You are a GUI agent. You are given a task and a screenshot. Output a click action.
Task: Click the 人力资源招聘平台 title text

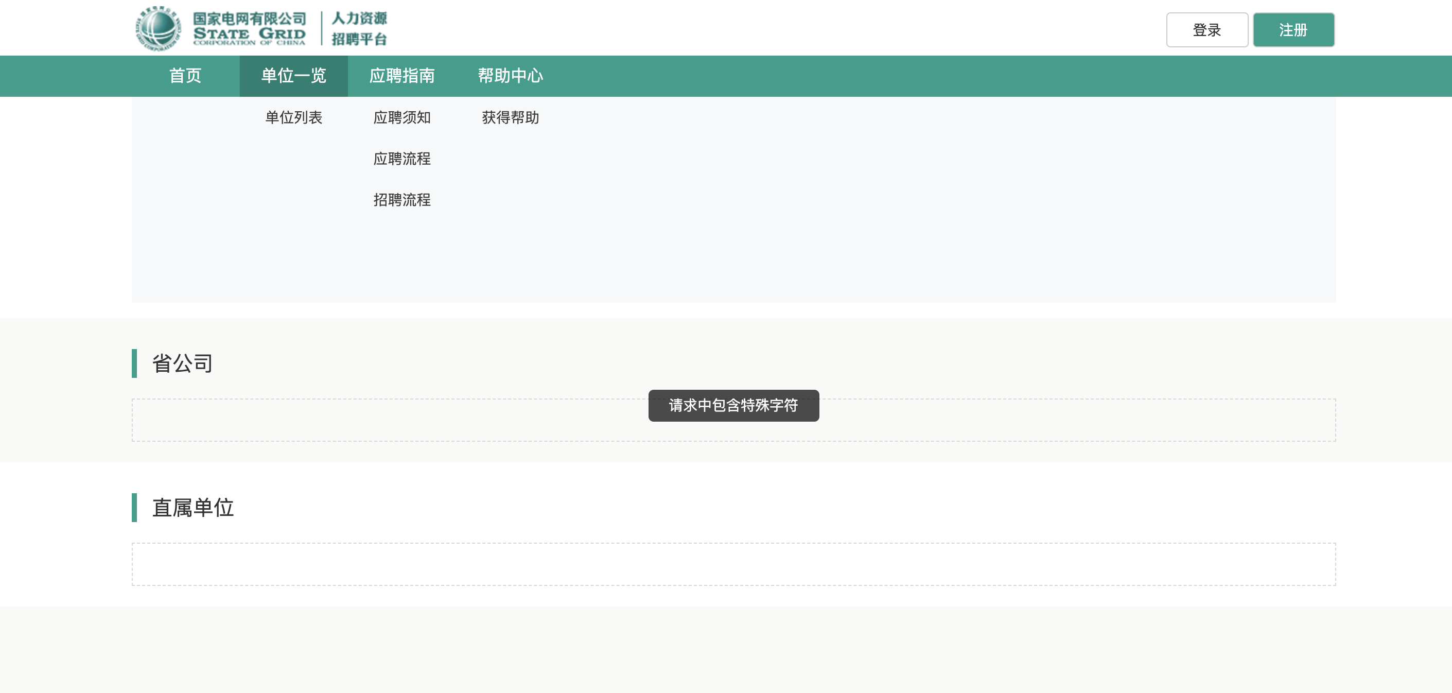pos(359,28)
